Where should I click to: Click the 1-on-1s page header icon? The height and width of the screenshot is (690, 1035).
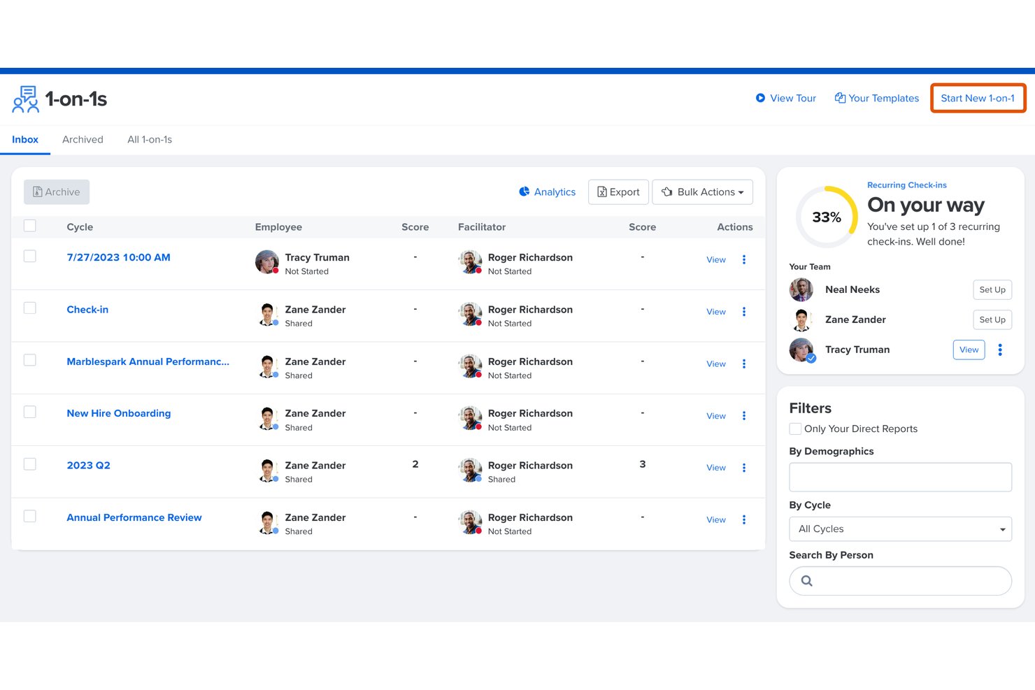pos(26,99)
